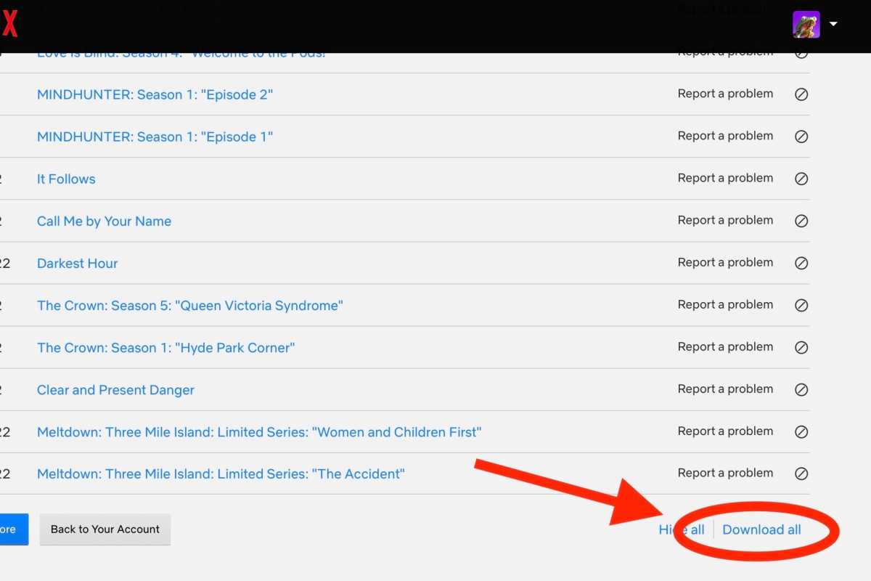Open the Darkest Hour title link
This screenshot has width=871, height=581.
[x=77, y=263]
